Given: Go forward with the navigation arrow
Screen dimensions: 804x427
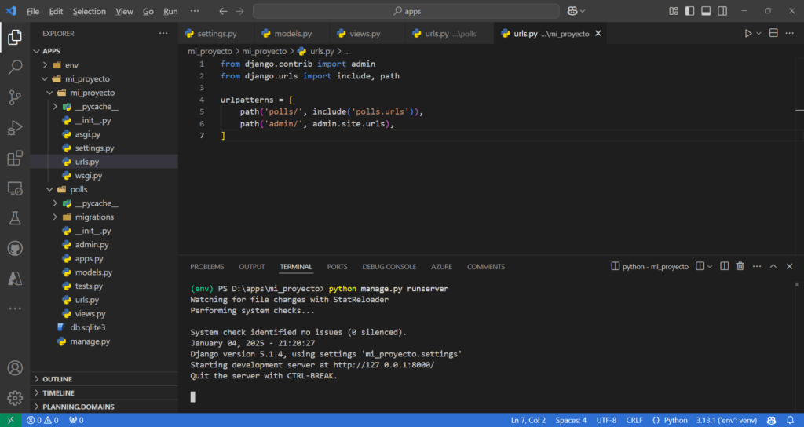Looking at the screenshot, I should (x=240, y=11).
